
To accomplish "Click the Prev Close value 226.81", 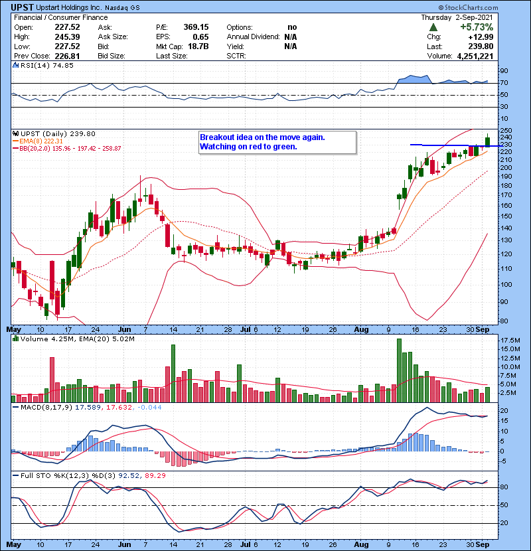I will click(x=67, y=56).
